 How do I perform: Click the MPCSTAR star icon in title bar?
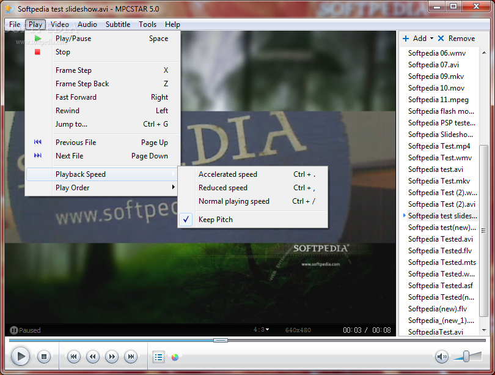tap(9, 9)
